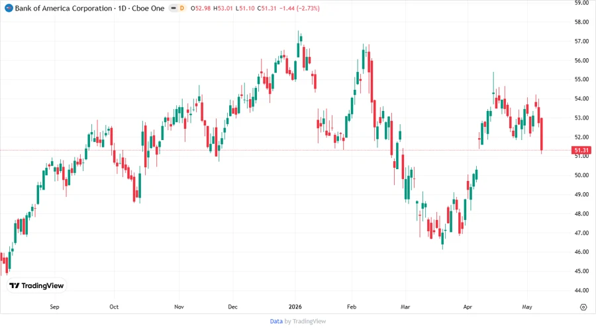Click the TradingView logo badge
This screenshot has width=596, height=329.
36,285
